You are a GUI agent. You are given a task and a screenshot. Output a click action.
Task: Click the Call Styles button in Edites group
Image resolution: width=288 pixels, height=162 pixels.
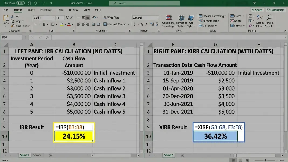[208, 26]
